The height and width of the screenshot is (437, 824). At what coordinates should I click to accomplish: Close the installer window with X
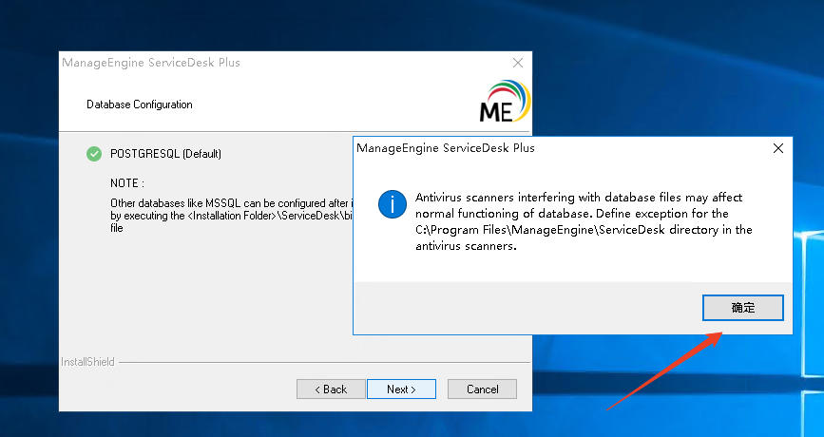click(x=518, y=63)
